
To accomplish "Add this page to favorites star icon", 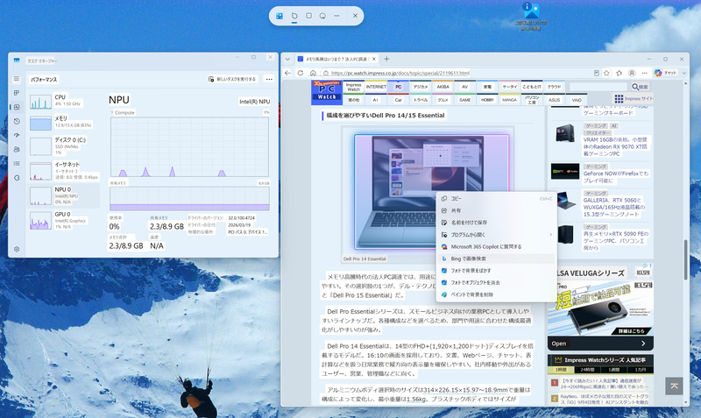I will [x=606, y=73].
